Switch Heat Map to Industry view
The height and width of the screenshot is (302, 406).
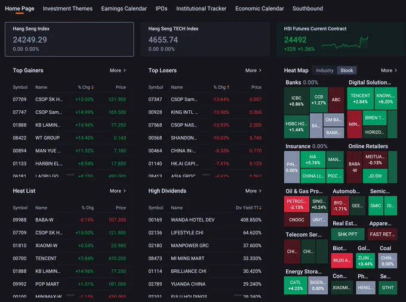click(x=324, y=70)
